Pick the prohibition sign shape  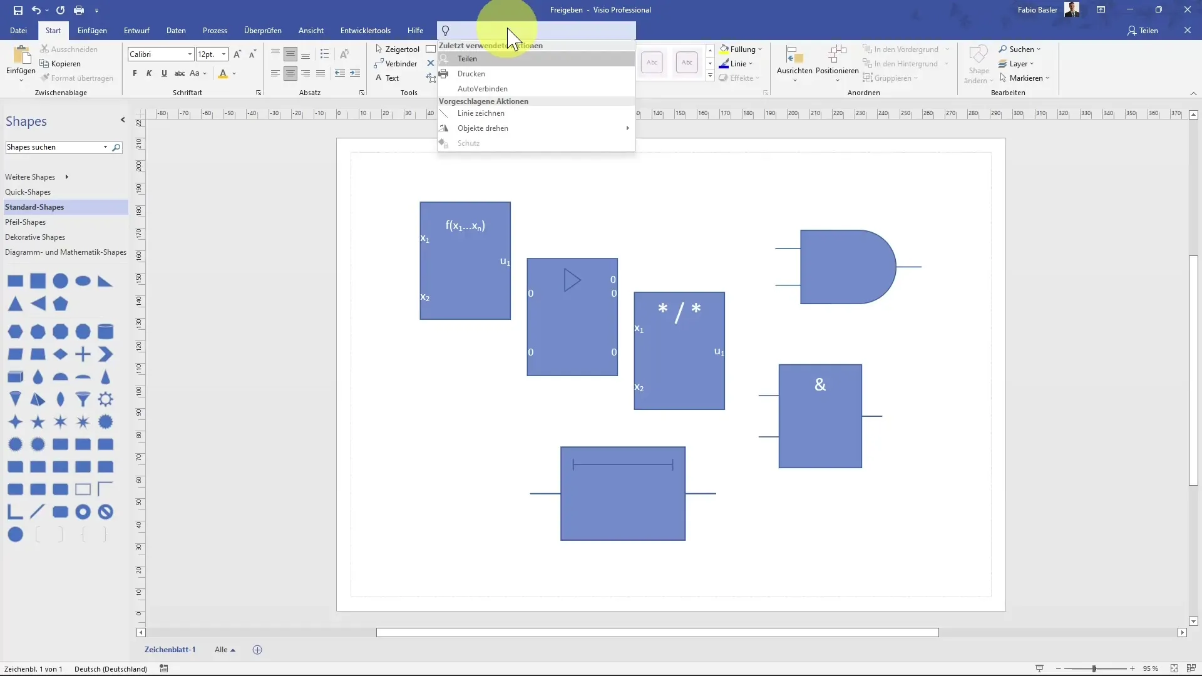point(105,512)
